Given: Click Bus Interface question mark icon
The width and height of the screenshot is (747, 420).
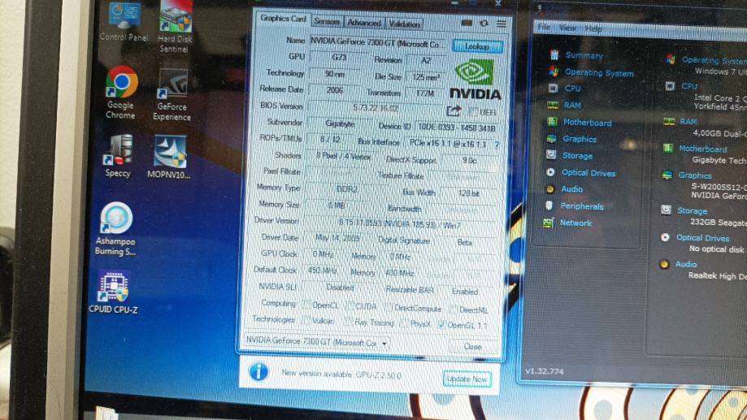Looking at the screenshot, I should [x=497, y=145].
